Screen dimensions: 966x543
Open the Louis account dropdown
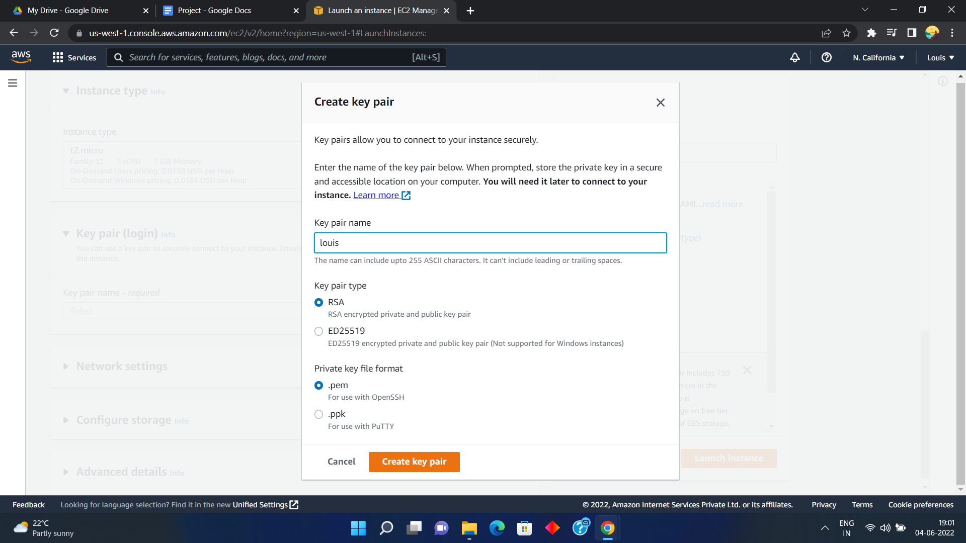pos(940,57)
